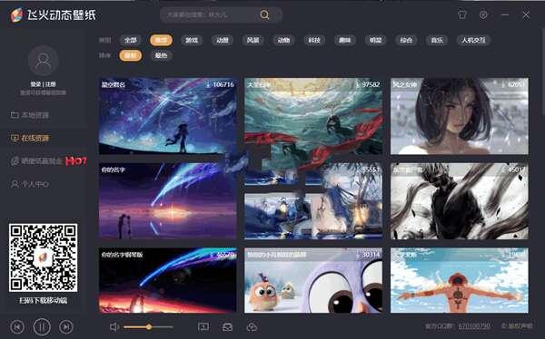Open the copyright notice link at bottom right
This screenshot has width=545, height=339.
[517, 326]
